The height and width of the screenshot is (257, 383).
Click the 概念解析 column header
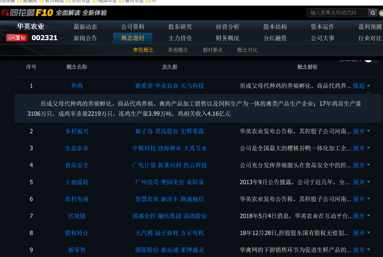[x=307, y=67]
